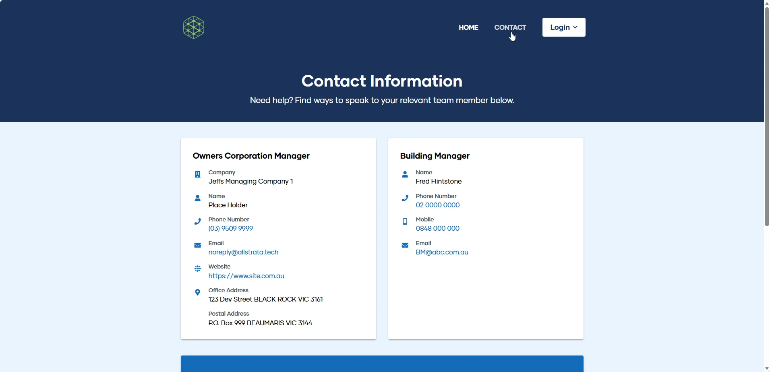Open the Login dropdown button
The height and width of the screenshot is (372, 770).
(x=564, y=27)
